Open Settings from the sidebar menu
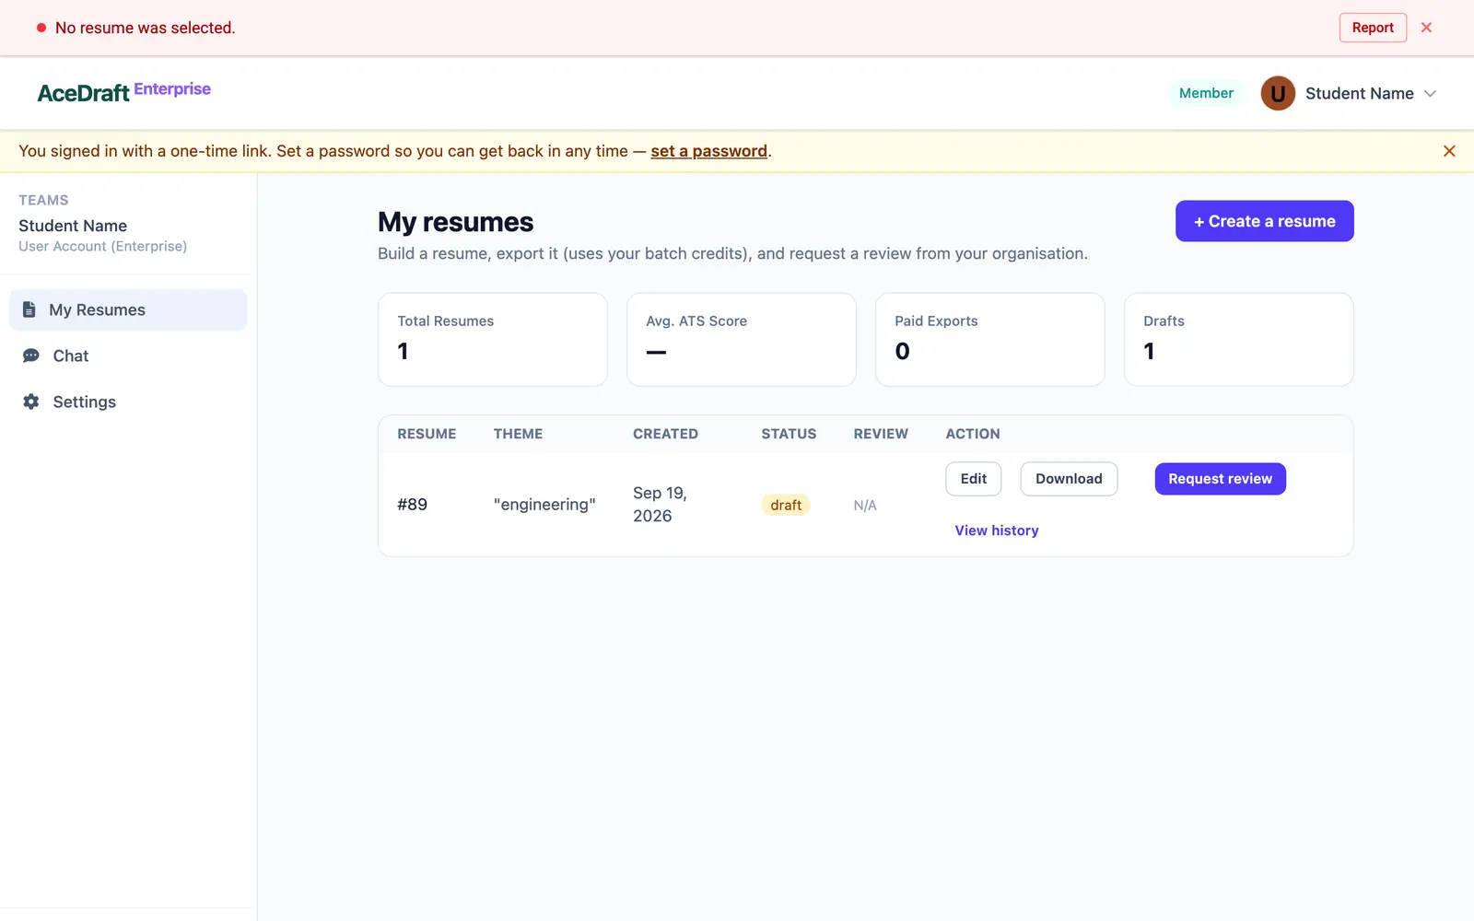Image resolution: width=1474 pixels, height=921 pixels. point(128,402)
